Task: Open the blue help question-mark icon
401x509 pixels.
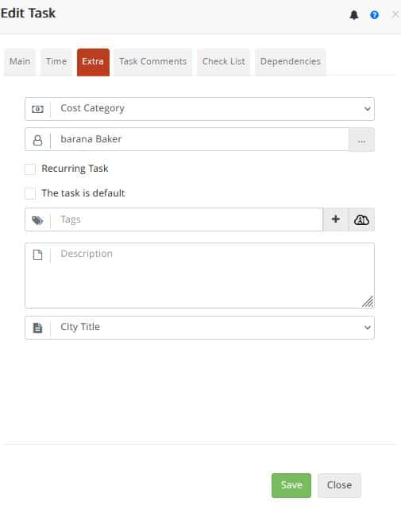Action: click(375, 15)
